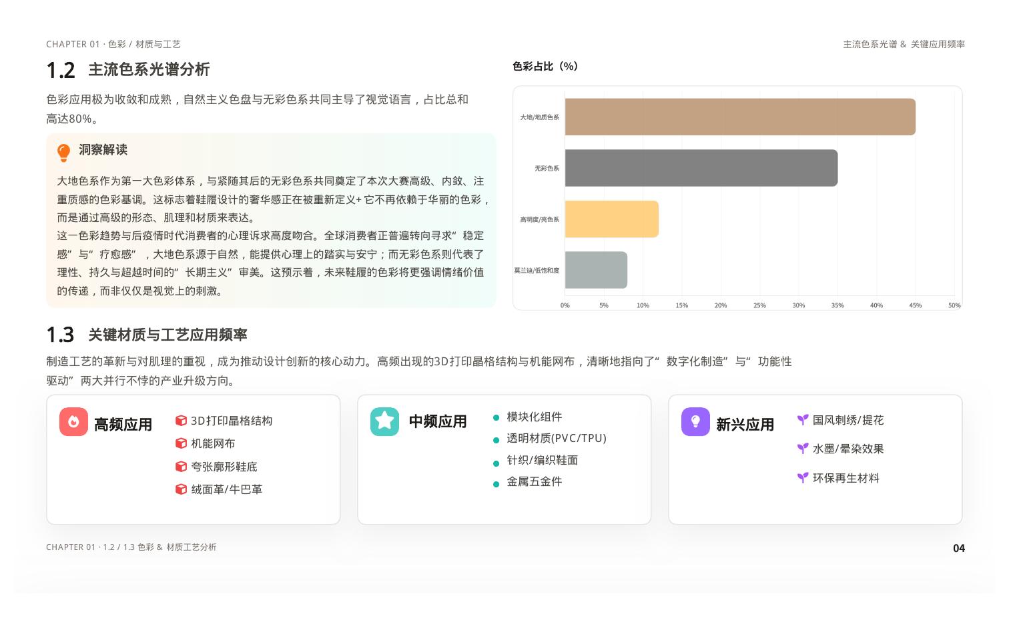Click the sprout icon beside 国风刺绣/提花
Viewport: 1009px width, 624px height.
pos(803,420)
